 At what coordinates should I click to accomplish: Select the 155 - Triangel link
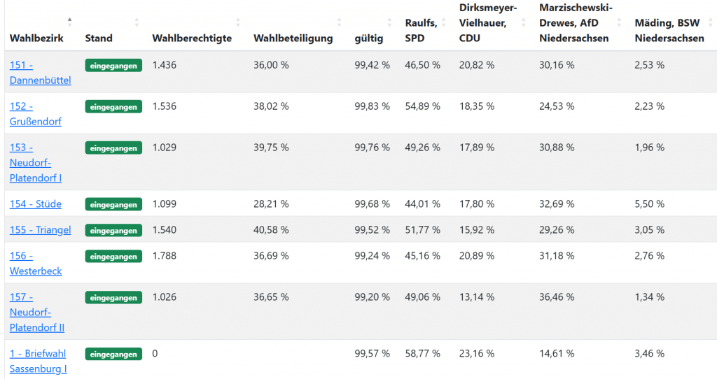[40, 230]
